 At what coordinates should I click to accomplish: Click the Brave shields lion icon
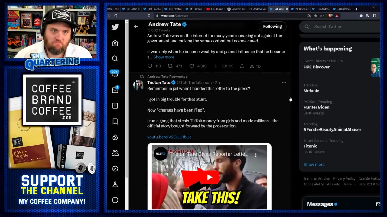coord(330,16)
